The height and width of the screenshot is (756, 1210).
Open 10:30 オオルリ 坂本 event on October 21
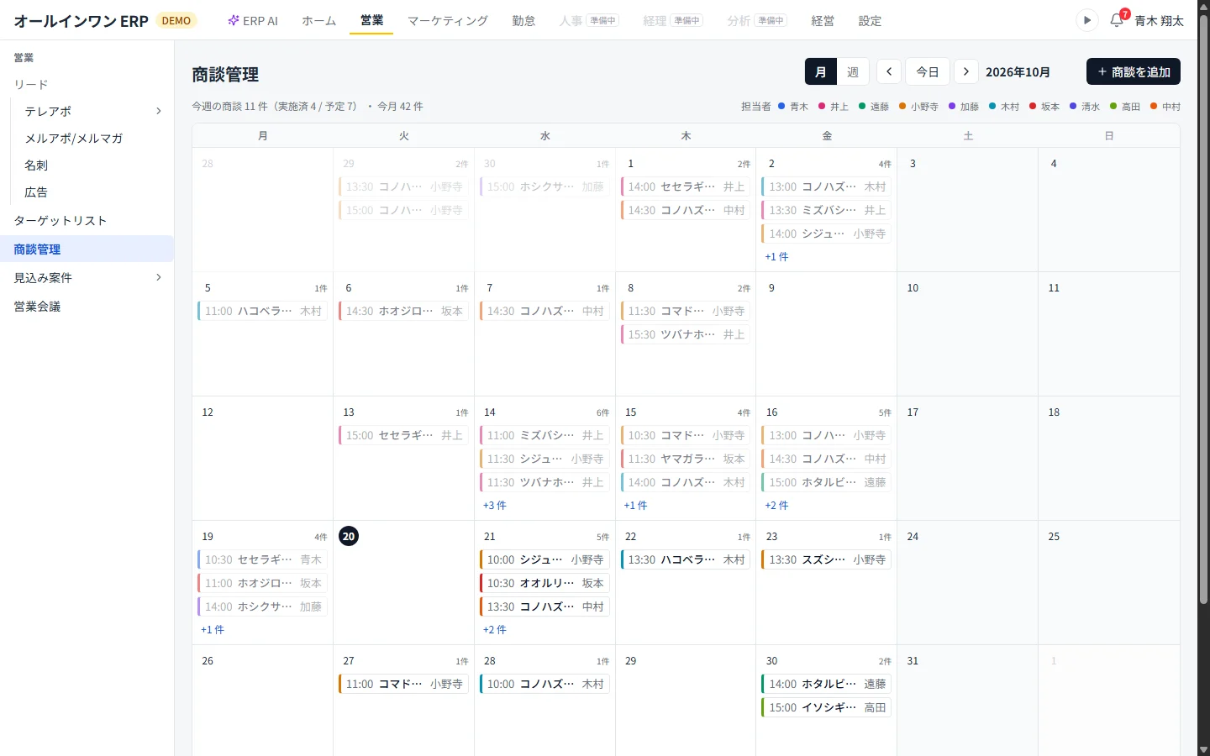pyautogui.click(x=544, y=583)
